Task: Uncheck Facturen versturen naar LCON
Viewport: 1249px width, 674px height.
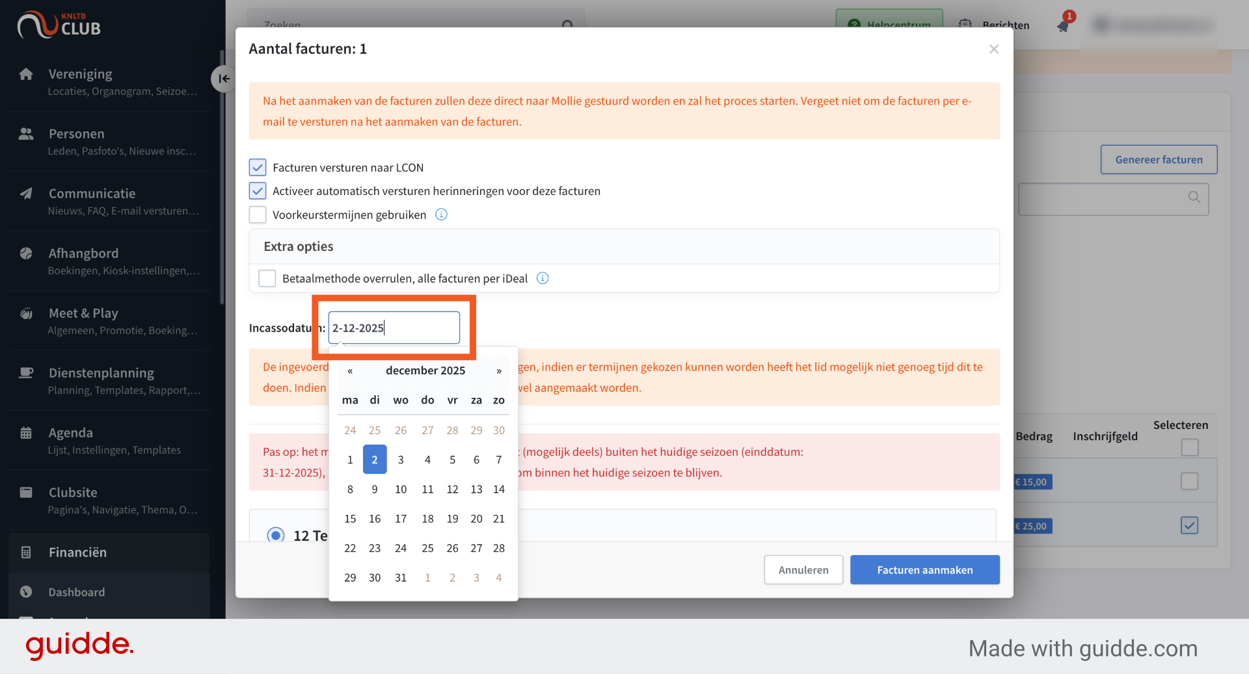Action: (258, 168)
